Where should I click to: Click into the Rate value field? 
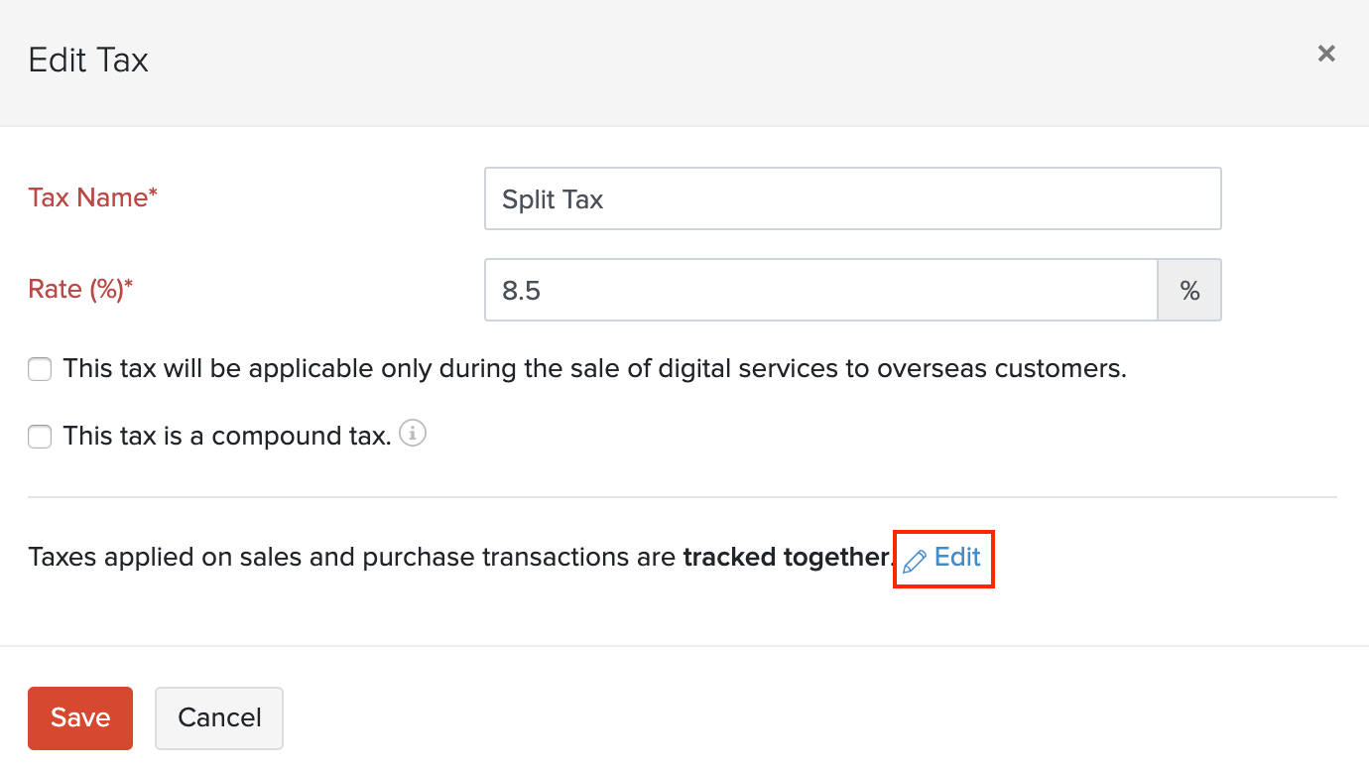(820, 290)
